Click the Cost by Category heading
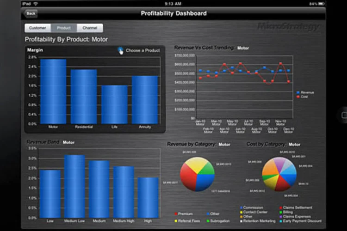The width and height of the screenshot is (347, 231). pos(266,144)
